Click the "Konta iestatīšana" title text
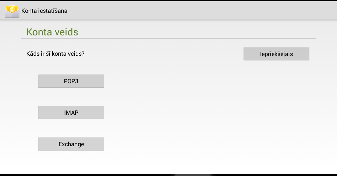The height and width of the screenshot is (176, 337). [x=44, y=11]
